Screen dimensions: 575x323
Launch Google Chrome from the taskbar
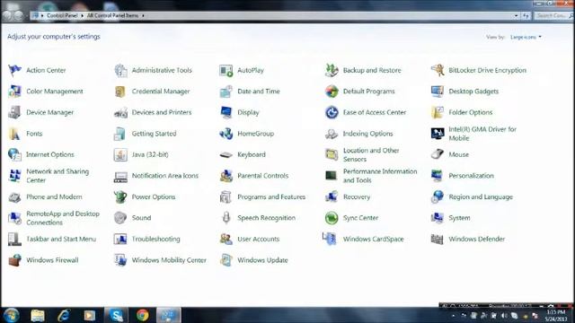(x=142, y=315)
